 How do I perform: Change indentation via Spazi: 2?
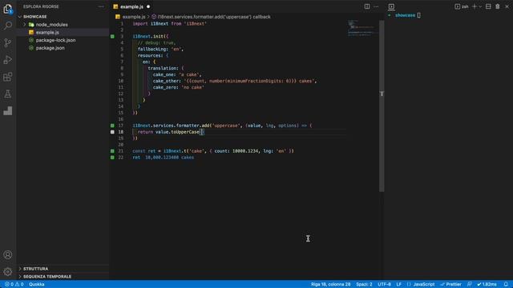coord(364,284)
